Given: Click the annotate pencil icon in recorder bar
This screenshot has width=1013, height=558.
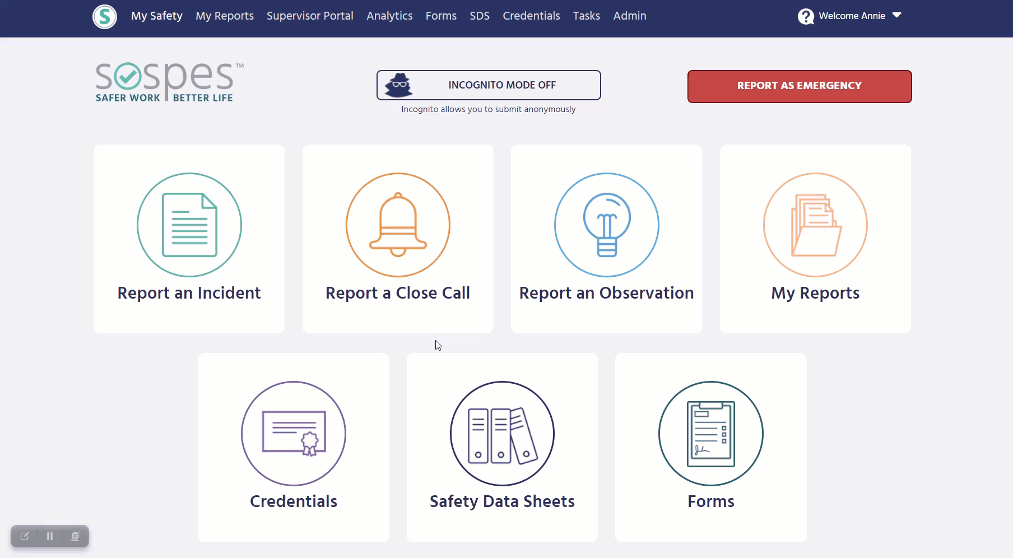Looking at the screenshot, I should coord(25,536).
